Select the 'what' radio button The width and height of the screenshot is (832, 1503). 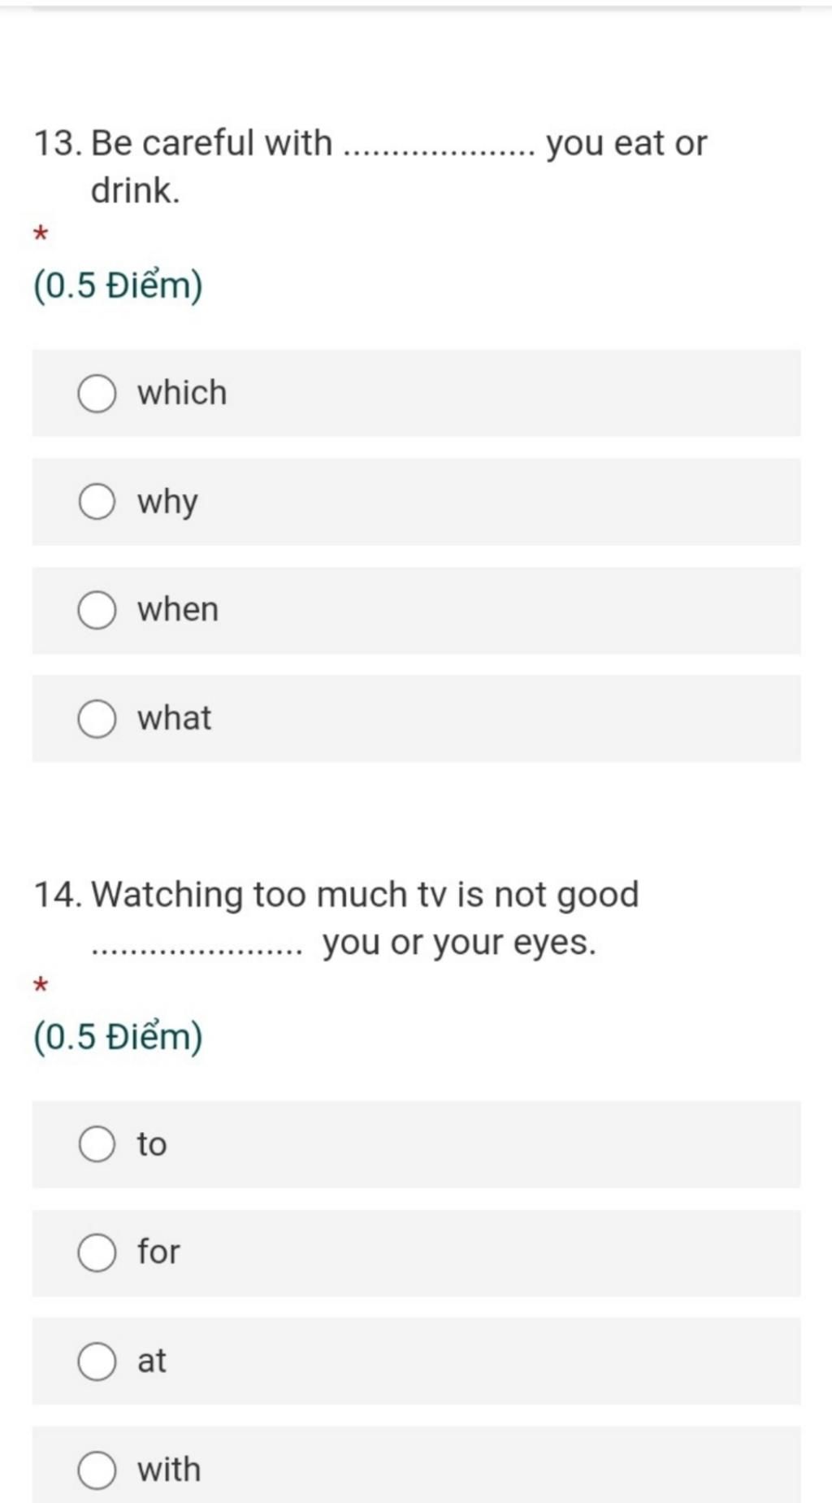tap(97, 719)
